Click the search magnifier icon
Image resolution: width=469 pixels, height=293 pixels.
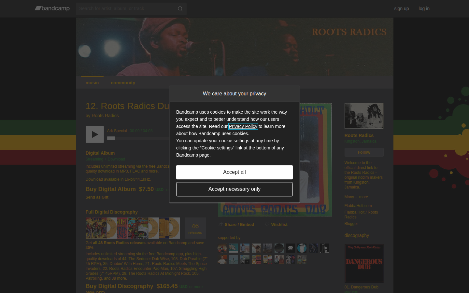(180, 9)
